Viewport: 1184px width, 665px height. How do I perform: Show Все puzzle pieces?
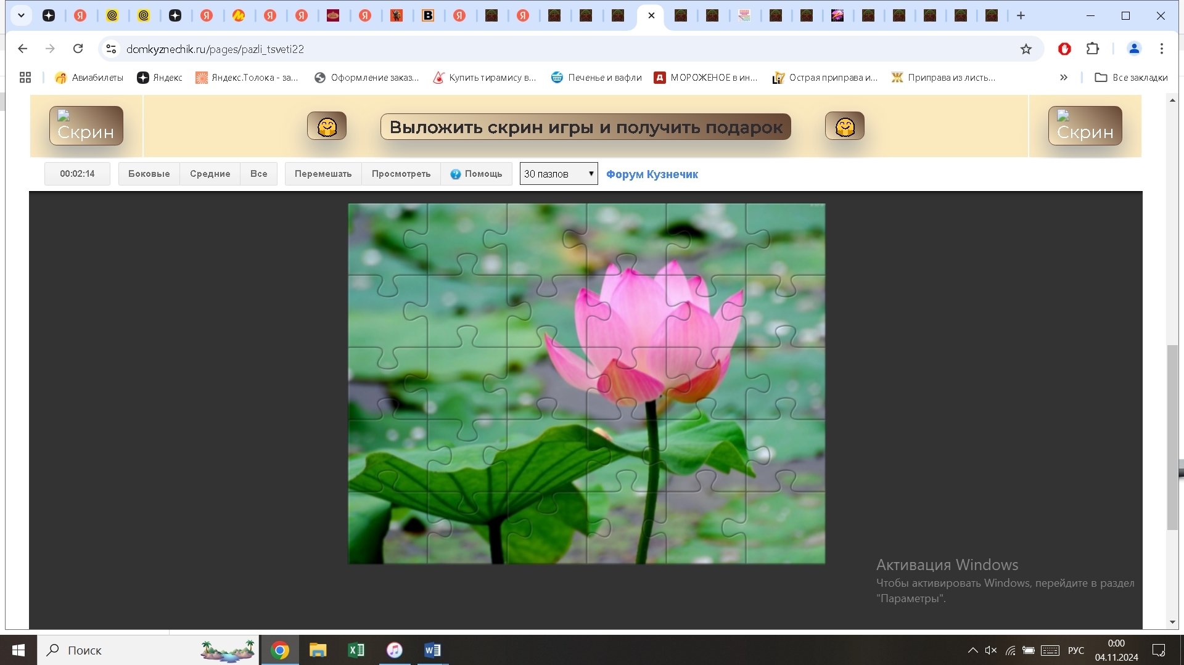click(x=259, y=174)
